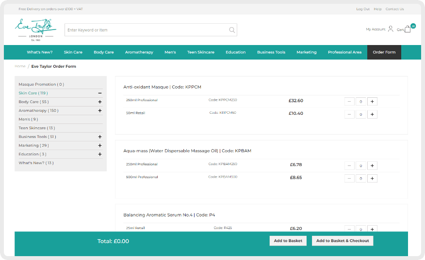Screen dimensions: 425x260
Task: Increase quantity for 250ml Professional Anti-oxidant Masque
Action: [x=372, y=102]
